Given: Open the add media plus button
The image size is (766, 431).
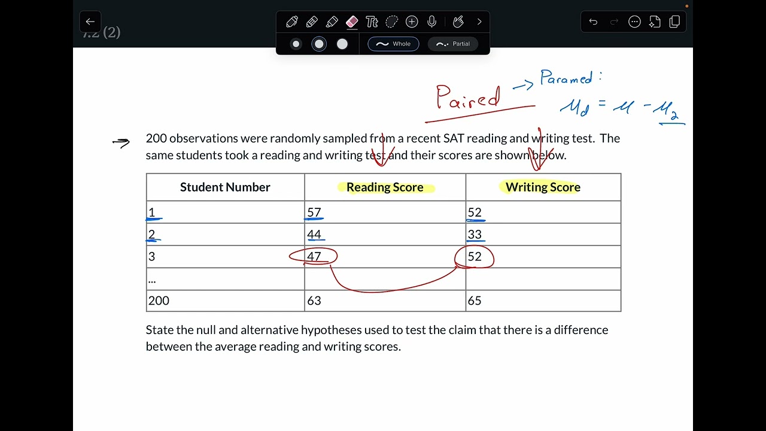Looking at the screenshot, I should (412, 22).
